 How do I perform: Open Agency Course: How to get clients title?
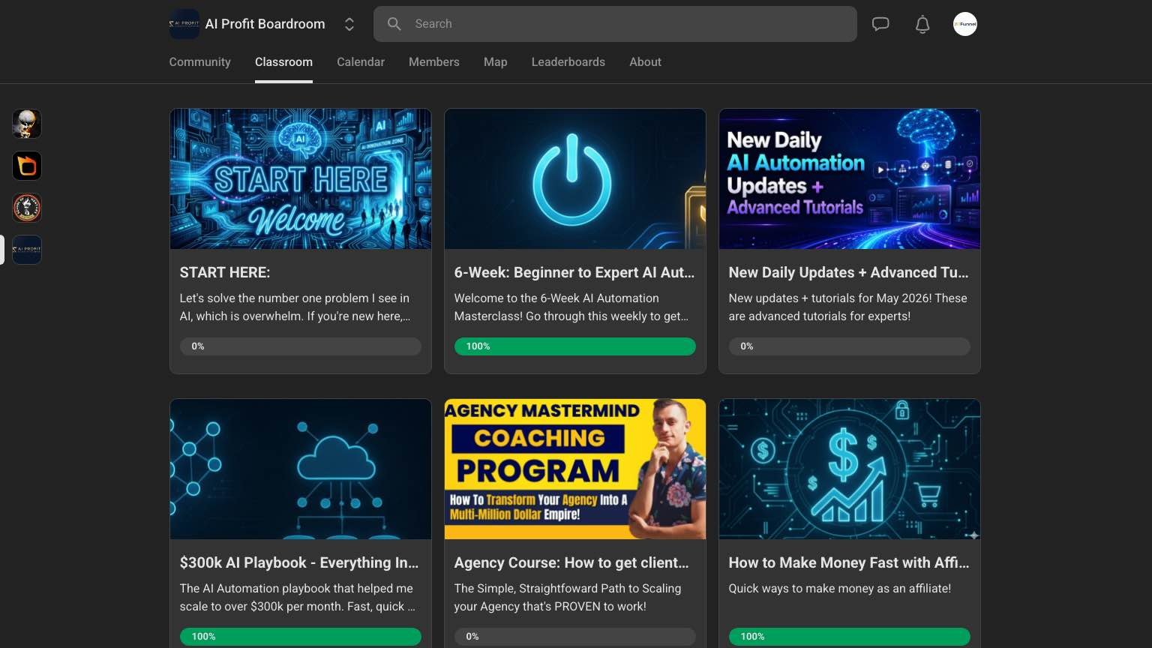[x=571, y=563]
